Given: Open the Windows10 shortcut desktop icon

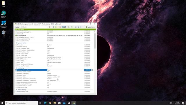Looking at the screenshot, I should click(3, 24).
